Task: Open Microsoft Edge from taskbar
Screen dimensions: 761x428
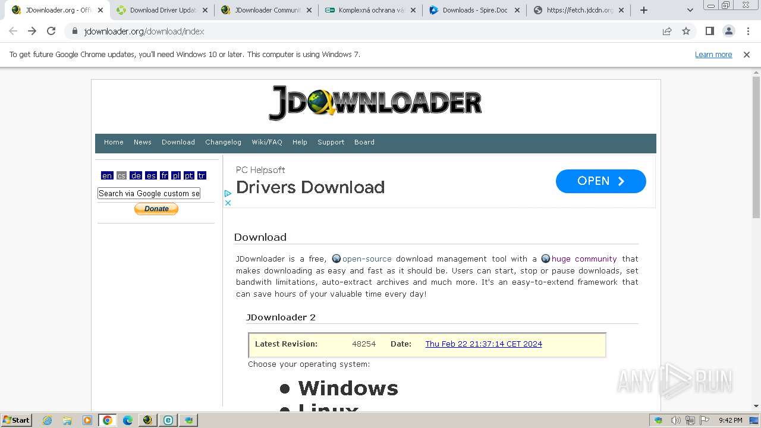Action: pos(128,420)
